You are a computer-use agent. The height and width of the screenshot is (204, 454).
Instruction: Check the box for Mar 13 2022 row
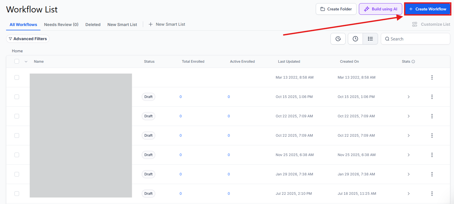point(17,77)
